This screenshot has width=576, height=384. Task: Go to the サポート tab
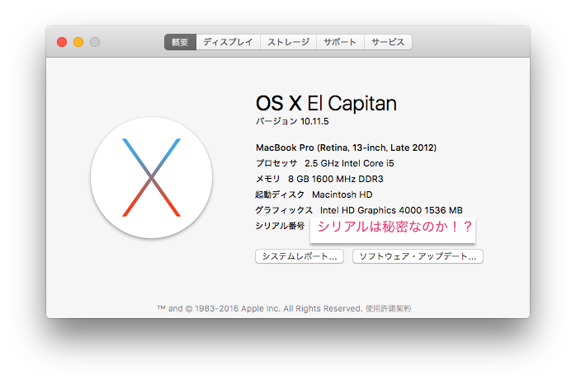[340, 42]
